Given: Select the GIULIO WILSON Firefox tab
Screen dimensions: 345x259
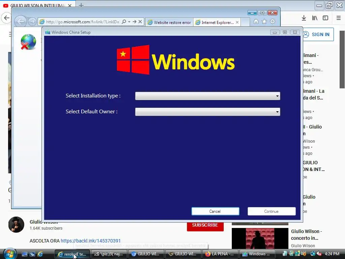Looking at the screenshot, I should pos(37,5).
